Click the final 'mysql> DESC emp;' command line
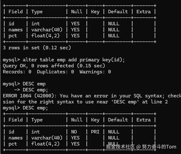The height and width of the screenshot is (154, 181). pos(25,108)
